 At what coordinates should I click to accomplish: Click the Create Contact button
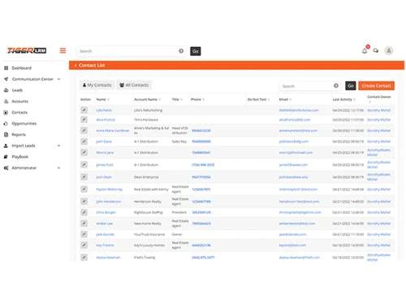click(x=376, y=86)
